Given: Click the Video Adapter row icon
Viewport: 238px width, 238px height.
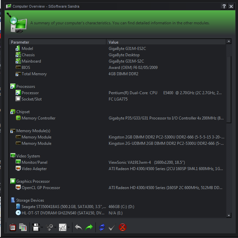Looking at the screenshot, I should [x=18, y=168].
